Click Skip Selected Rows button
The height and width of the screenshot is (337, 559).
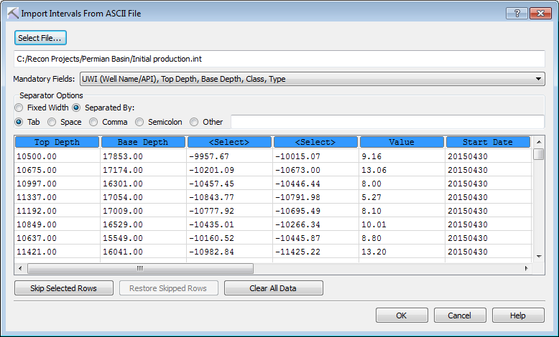tap(65, 288)
